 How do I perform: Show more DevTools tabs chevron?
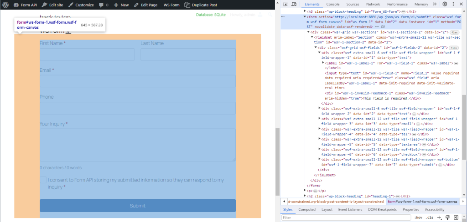(x=436, y=4)
